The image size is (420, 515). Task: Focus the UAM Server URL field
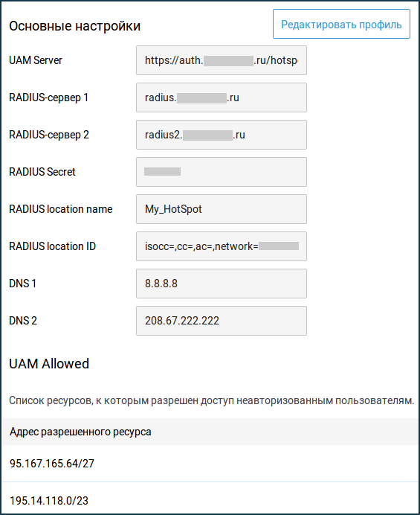coord(222,60)
